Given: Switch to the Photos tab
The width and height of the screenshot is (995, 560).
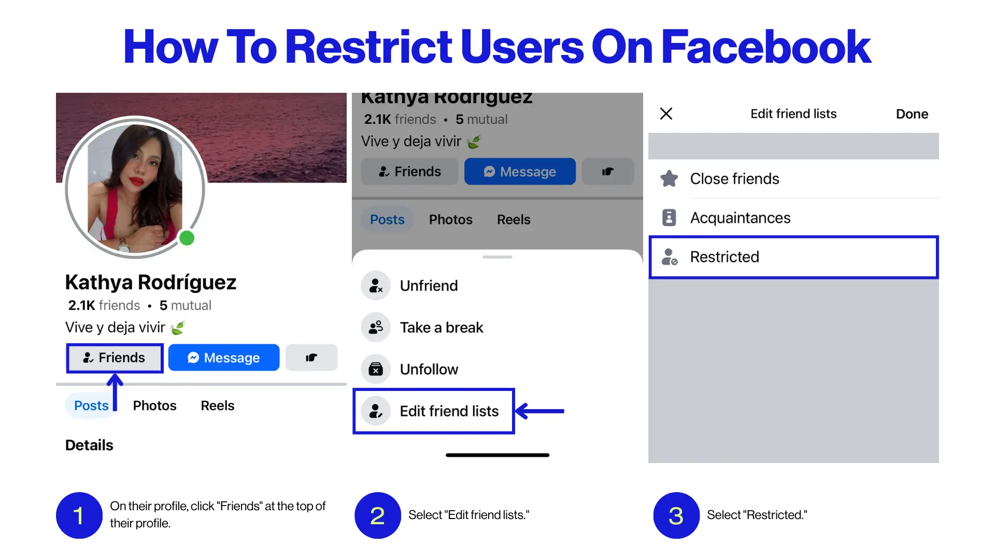Looking at the screenshot, I should (x=154, y=405).
